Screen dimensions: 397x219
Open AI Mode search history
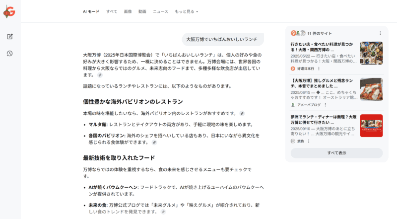pos(10,54)
